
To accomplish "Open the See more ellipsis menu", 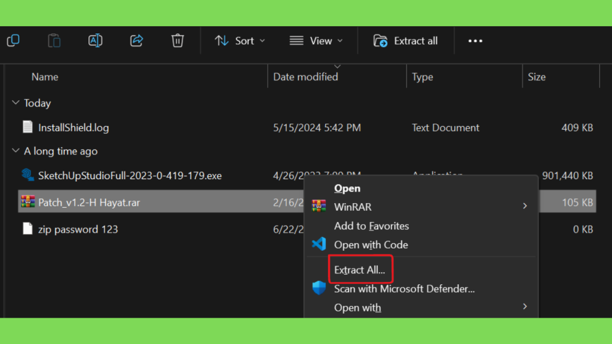I will coord(475,41).
